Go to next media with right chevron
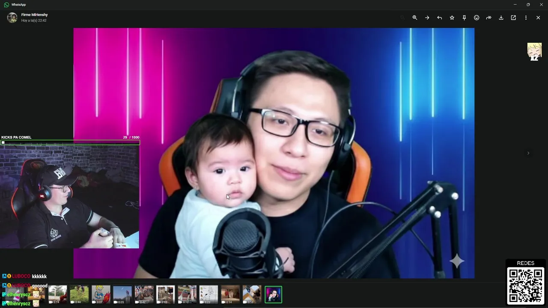Viewport: 548px width, 308px height. [x=528, y=153]
